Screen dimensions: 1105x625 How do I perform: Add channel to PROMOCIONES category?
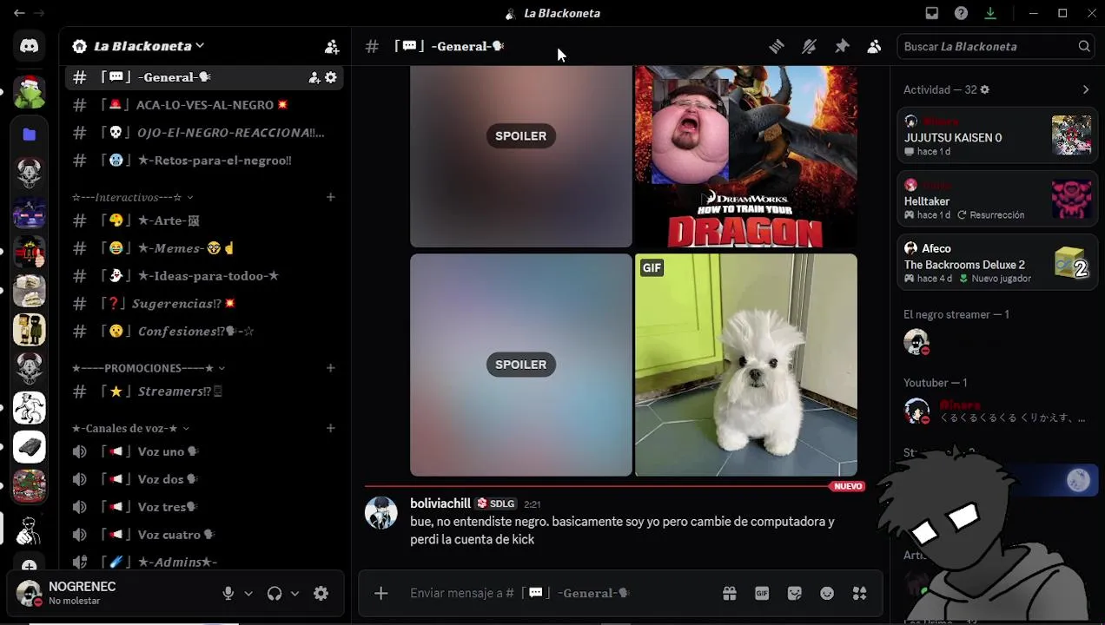[331, 368]
